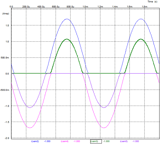The width and height of the screenshot is (160, 144).
Task: Click the first blue waveform peak
Action: pos(67,19)
